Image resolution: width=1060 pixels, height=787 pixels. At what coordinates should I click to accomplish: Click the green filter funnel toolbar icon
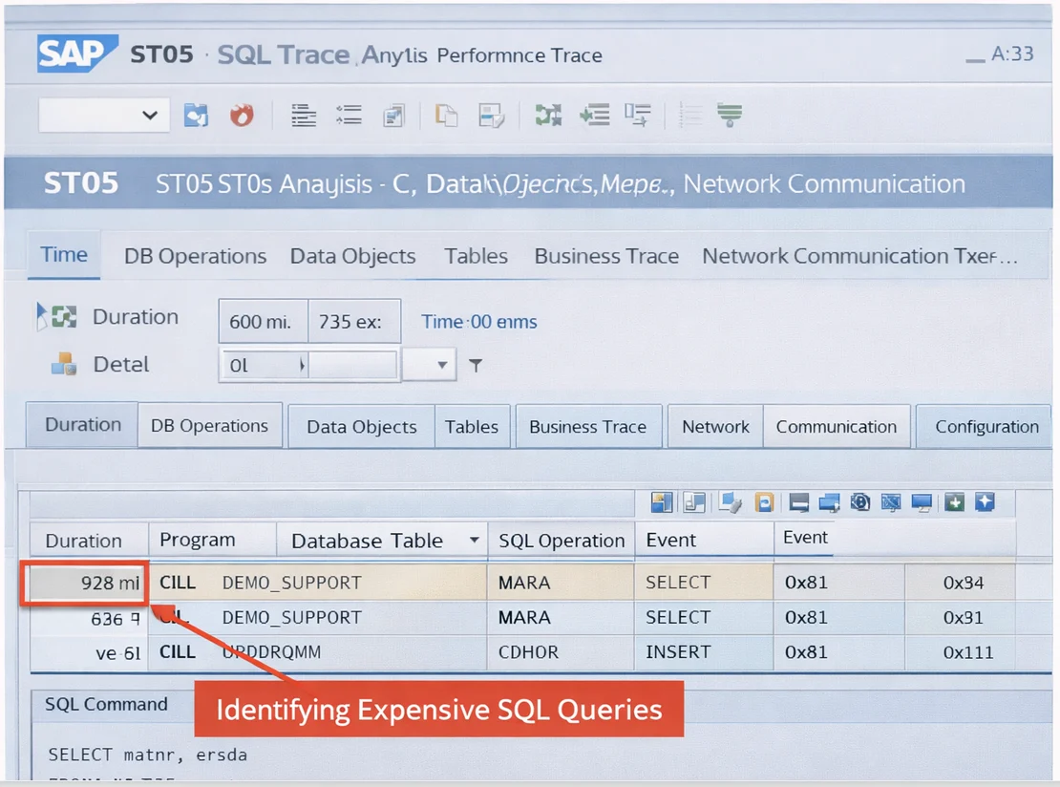(730, 116)
